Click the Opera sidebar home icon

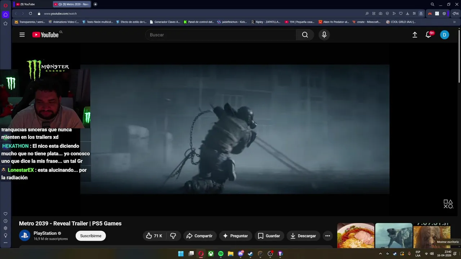(x=5, y=15)
